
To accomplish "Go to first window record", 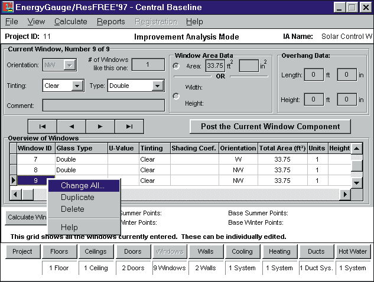I will 43,126.
